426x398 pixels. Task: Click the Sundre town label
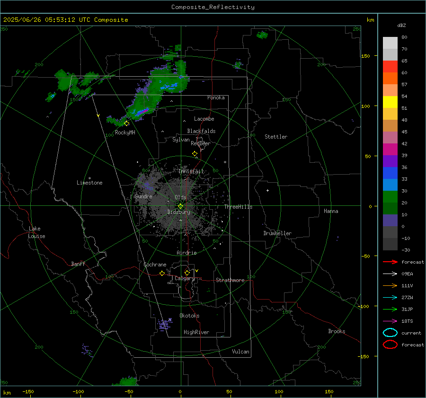(143, 196)
